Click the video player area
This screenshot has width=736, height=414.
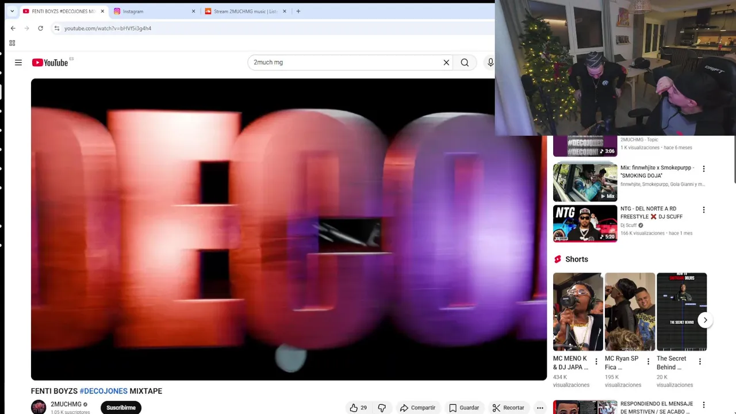point(289,229)
